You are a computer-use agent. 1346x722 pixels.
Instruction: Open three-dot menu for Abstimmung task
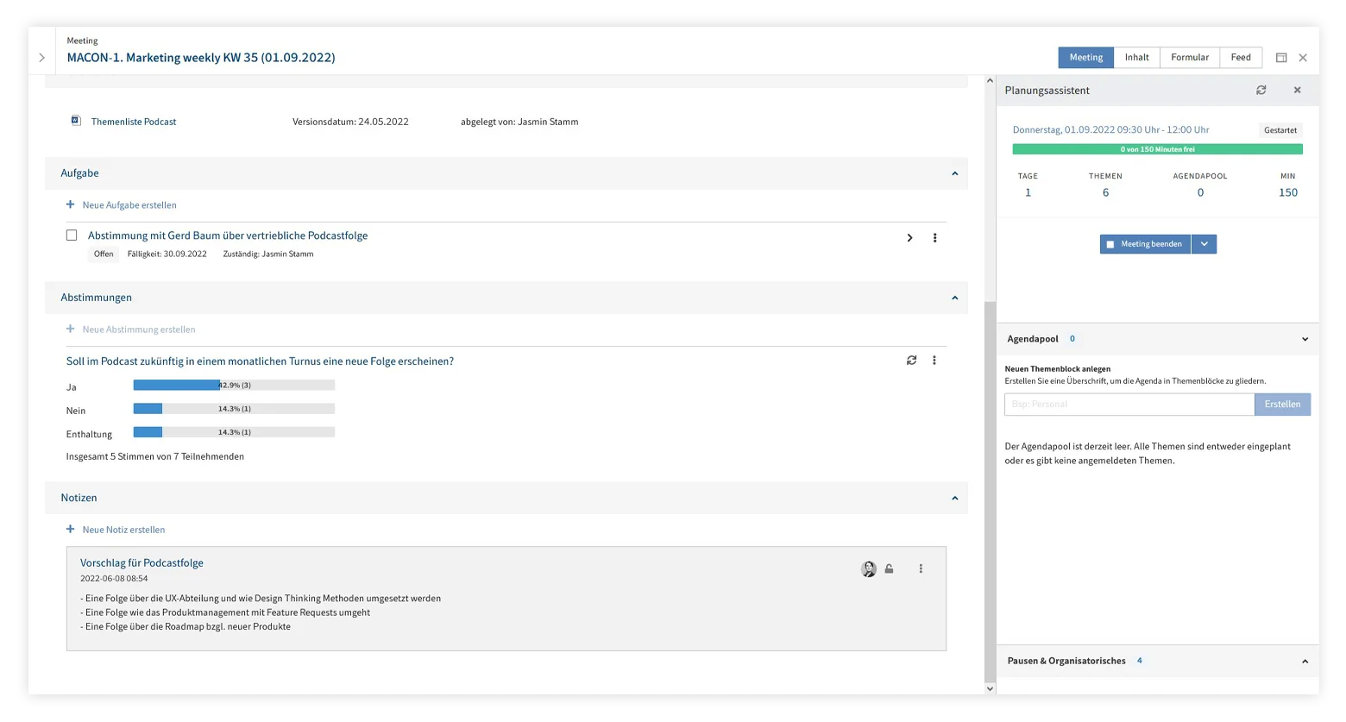(934, 238)
